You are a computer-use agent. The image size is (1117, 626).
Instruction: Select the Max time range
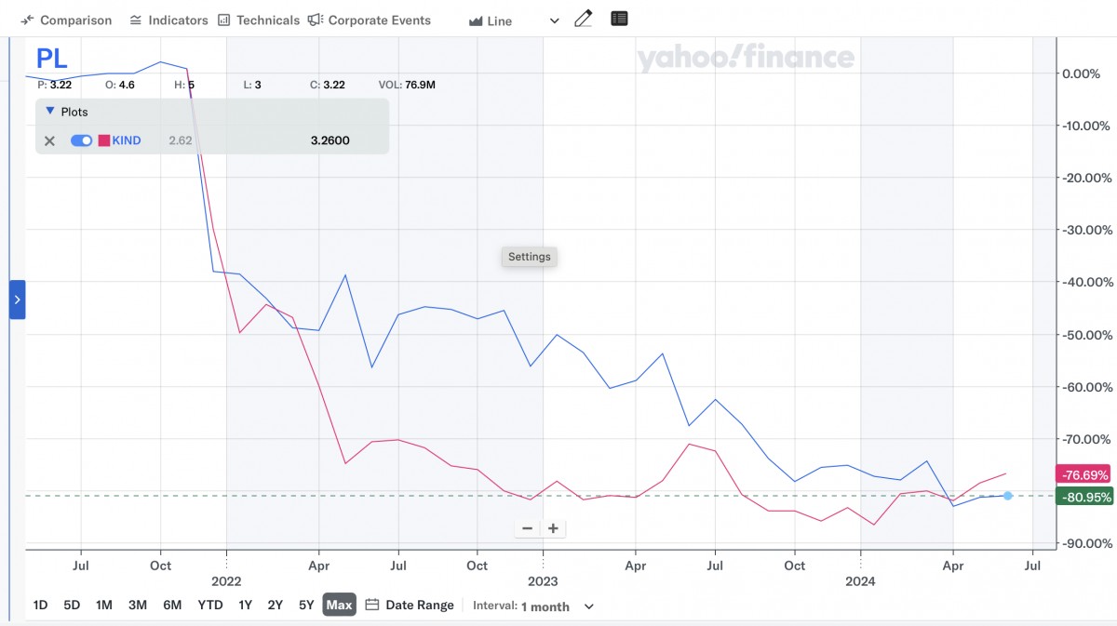click(x=339, y=605)
